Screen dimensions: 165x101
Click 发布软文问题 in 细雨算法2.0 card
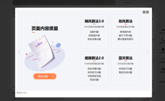(94, 72)
